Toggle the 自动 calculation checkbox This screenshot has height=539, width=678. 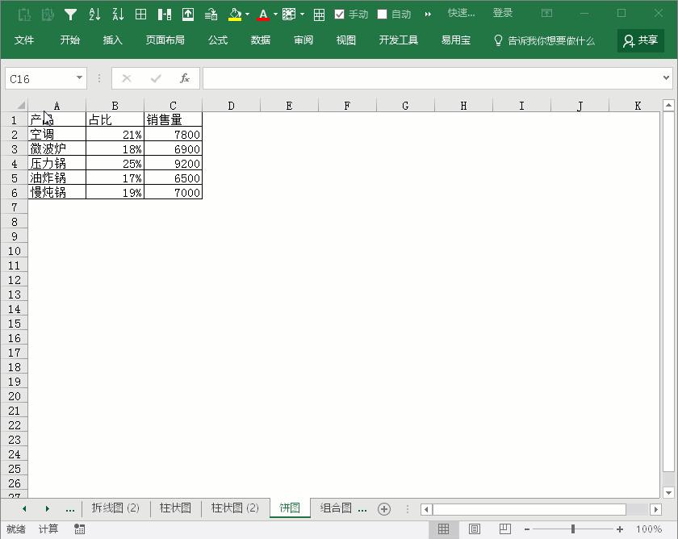[380, 13]
